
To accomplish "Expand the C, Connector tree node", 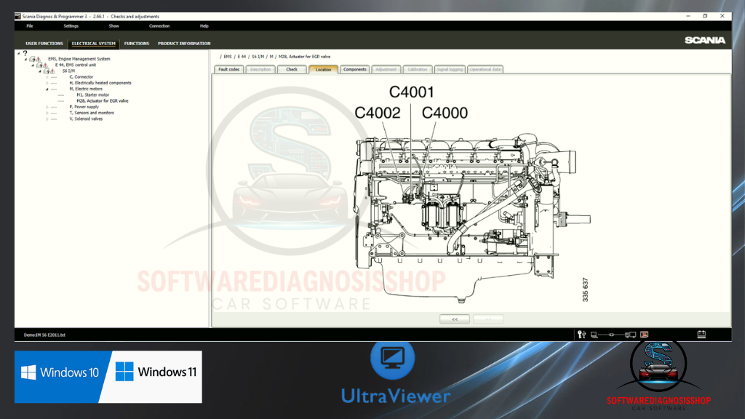I will coord(47,77).
